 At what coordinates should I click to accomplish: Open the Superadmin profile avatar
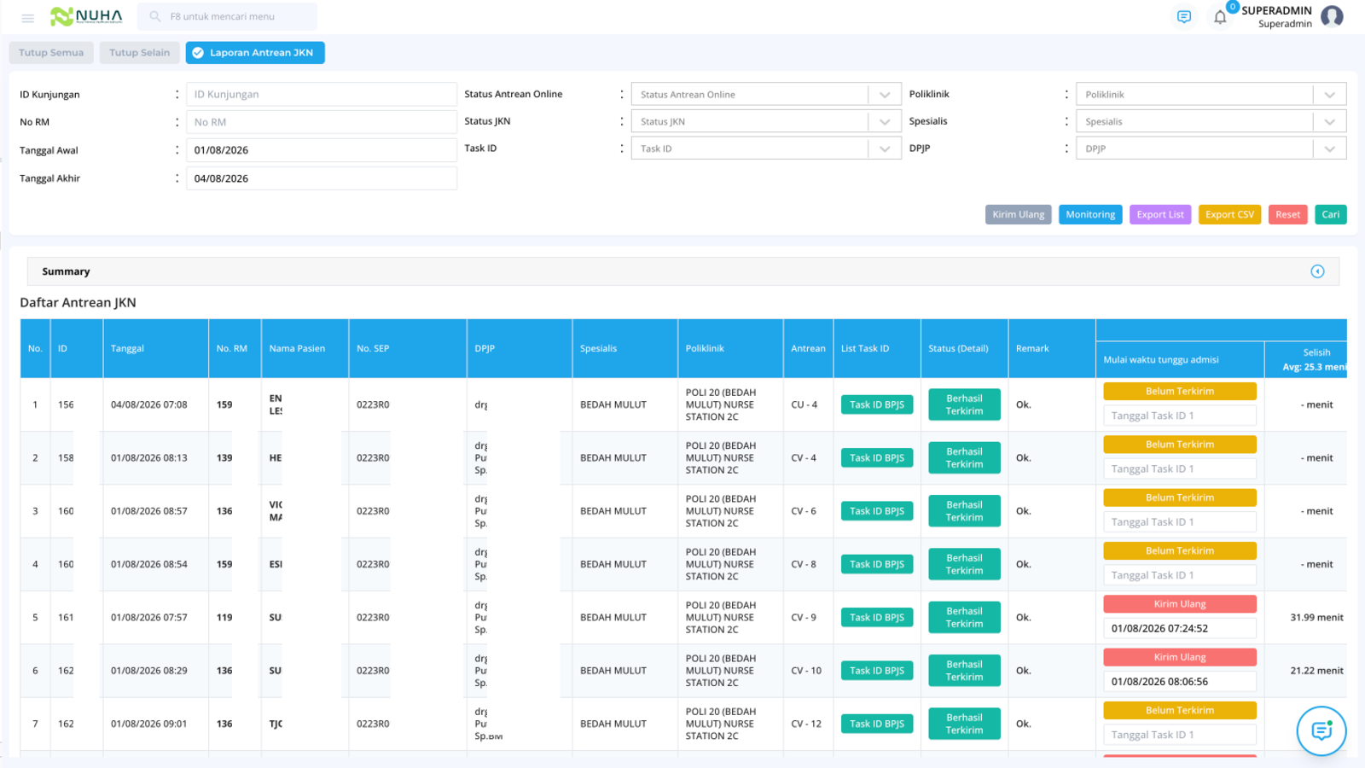(1332, 16)
